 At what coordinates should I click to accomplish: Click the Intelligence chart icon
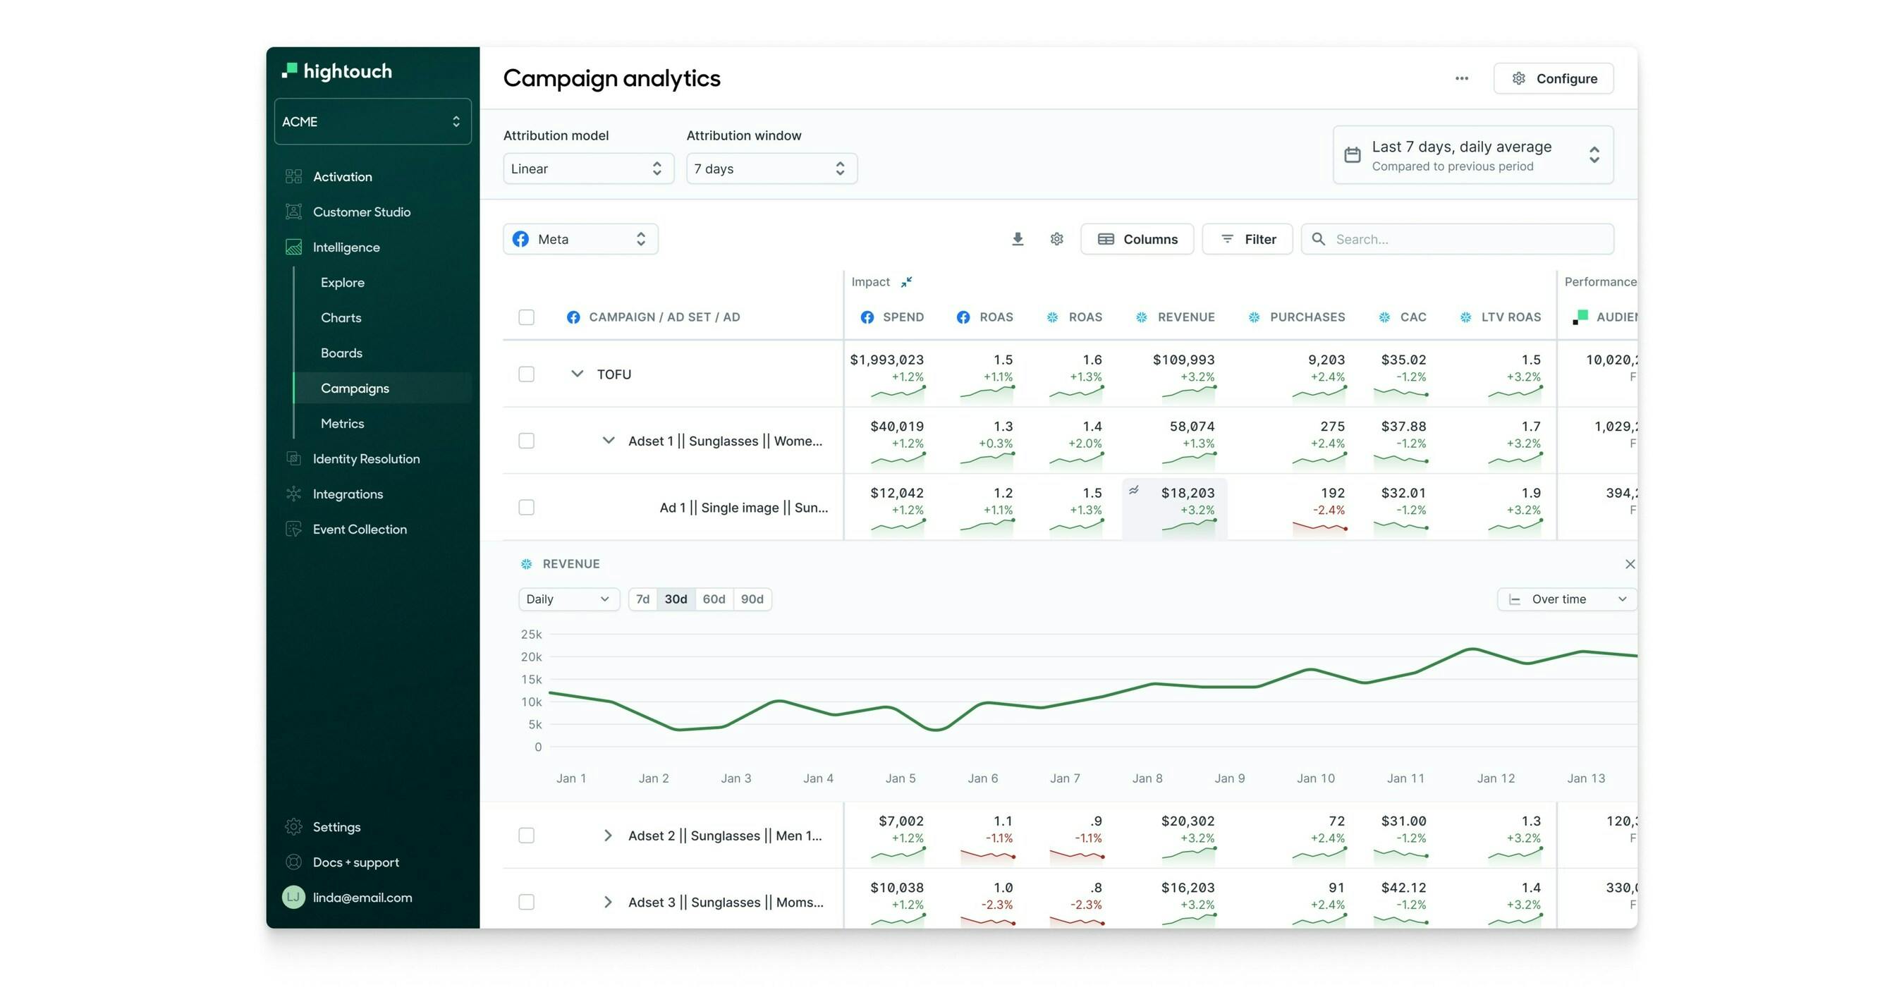click(x=293, y=247)
